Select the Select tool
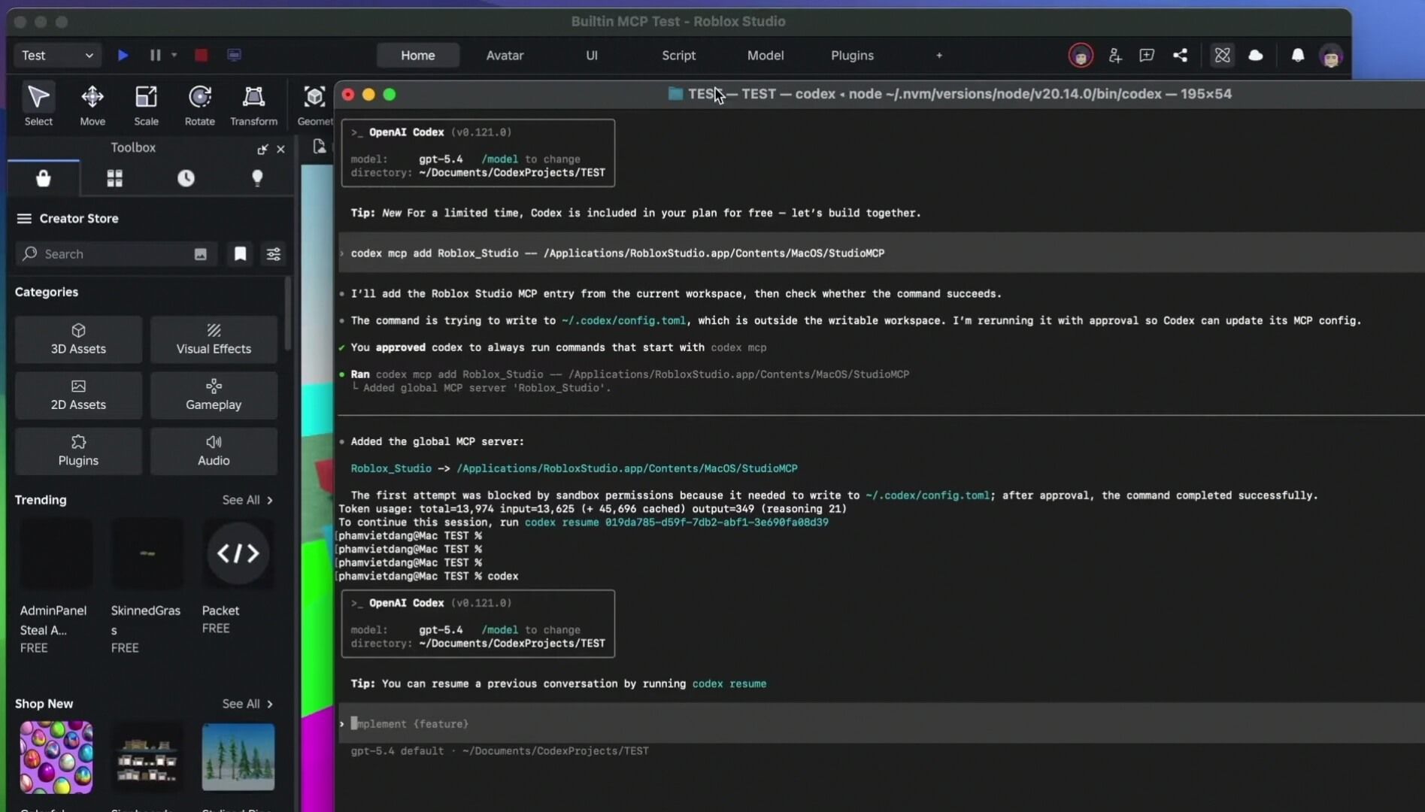1425x812 pixels. (38, 105)
